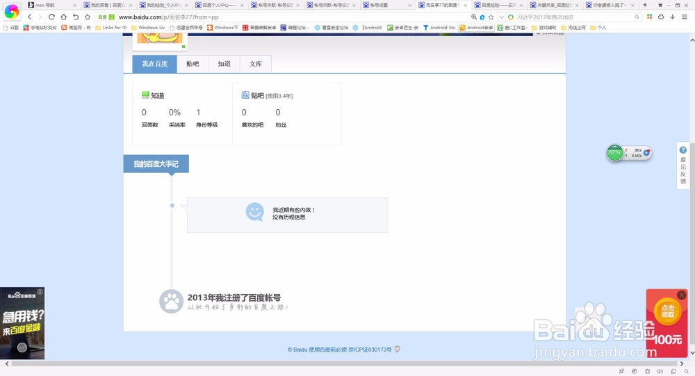Click the green 67% memory accelerator ball

(x=615, y=152)
